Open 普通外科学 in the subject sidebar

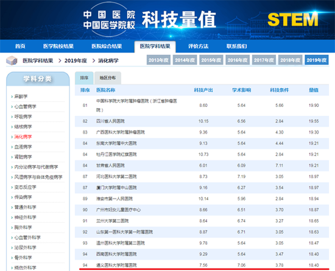click(25, 207)
